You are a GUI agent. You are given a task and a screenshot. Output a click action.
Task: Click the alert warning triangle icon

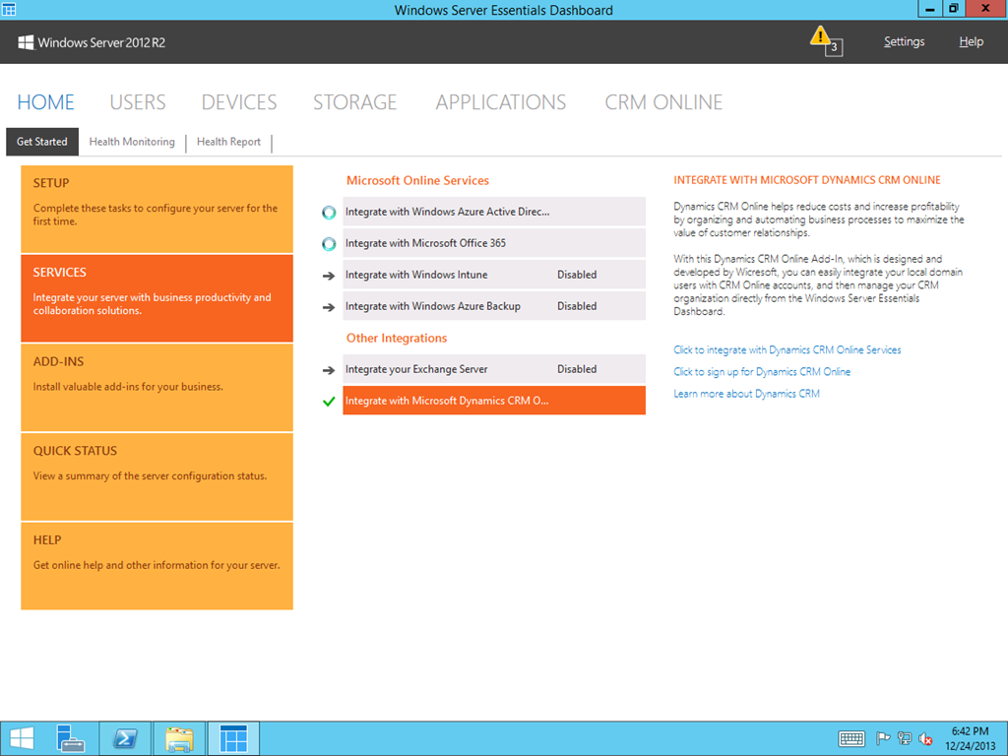pyautogui.click(x=821, y=37)
